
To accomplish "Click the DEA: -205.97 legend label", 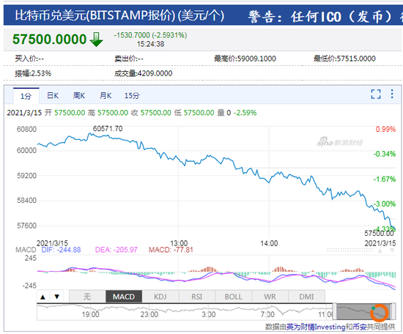I will [x=117, y=250].
